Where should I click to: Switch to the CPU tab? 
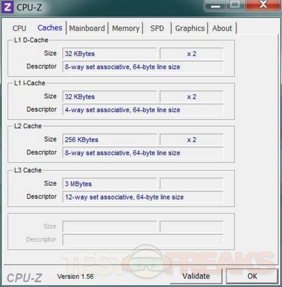tap(19, 28)
